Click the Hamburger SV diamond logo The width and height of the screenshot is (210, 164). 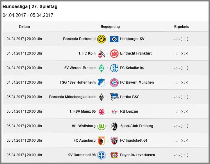[114, 39]
